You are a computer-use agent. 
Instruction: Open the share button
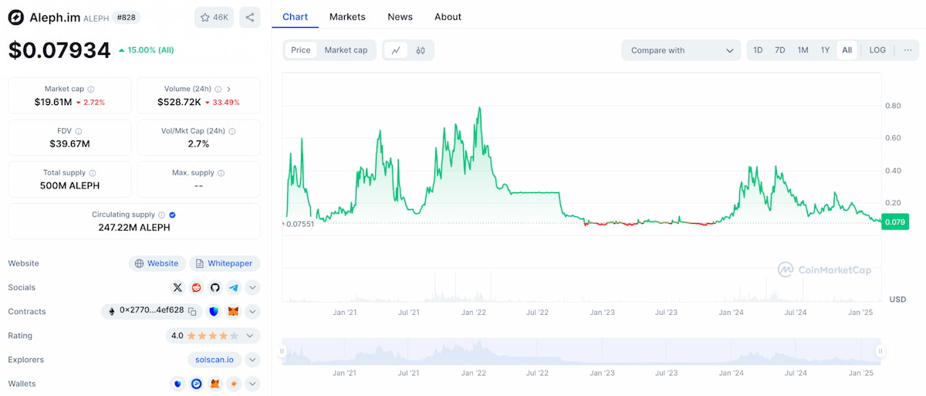coord(250,17)
